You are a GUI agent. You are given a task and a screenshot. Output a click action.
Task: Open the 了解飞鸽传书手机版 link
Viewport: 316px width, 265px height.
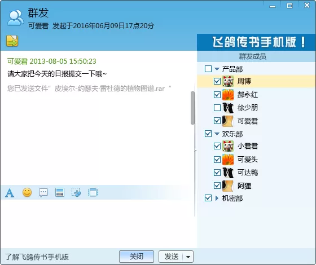37,257
